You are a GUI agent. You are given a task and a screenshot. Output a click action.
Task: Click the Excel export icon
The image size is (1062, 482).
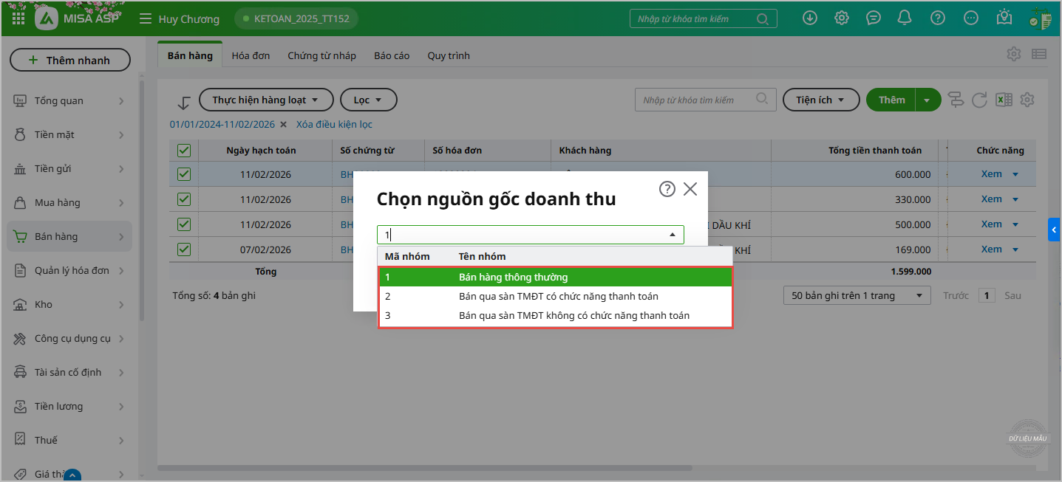click(x=1004, y=100)
